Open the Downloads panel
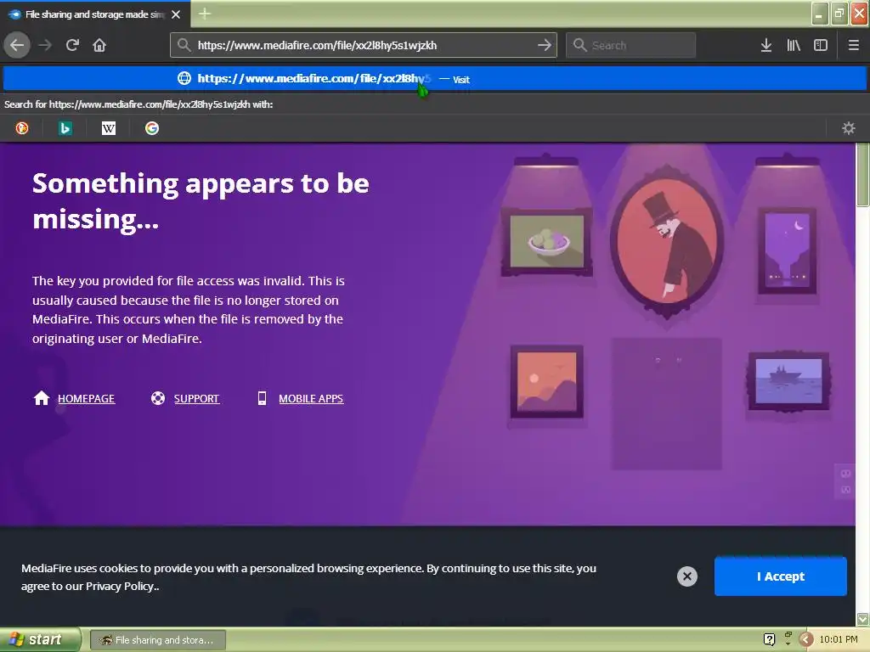 pyautogui.click(x=766, y=45)
